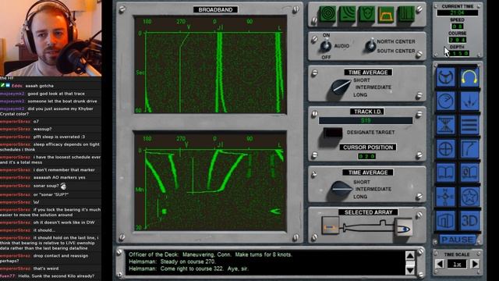Select the highlighted broadband mode button
The width and height of the screenshot is (499, 281).
coord(387,14)
